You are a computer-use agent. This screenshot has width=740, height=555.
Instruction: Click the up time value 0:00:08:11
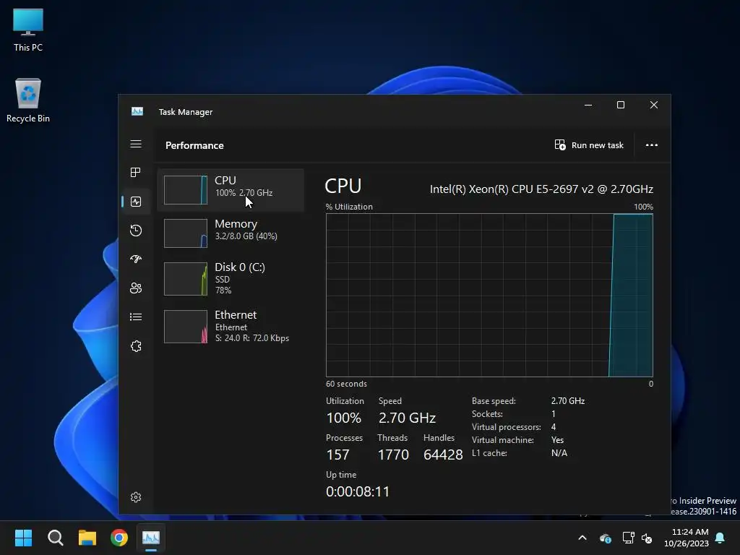point(358,491)
